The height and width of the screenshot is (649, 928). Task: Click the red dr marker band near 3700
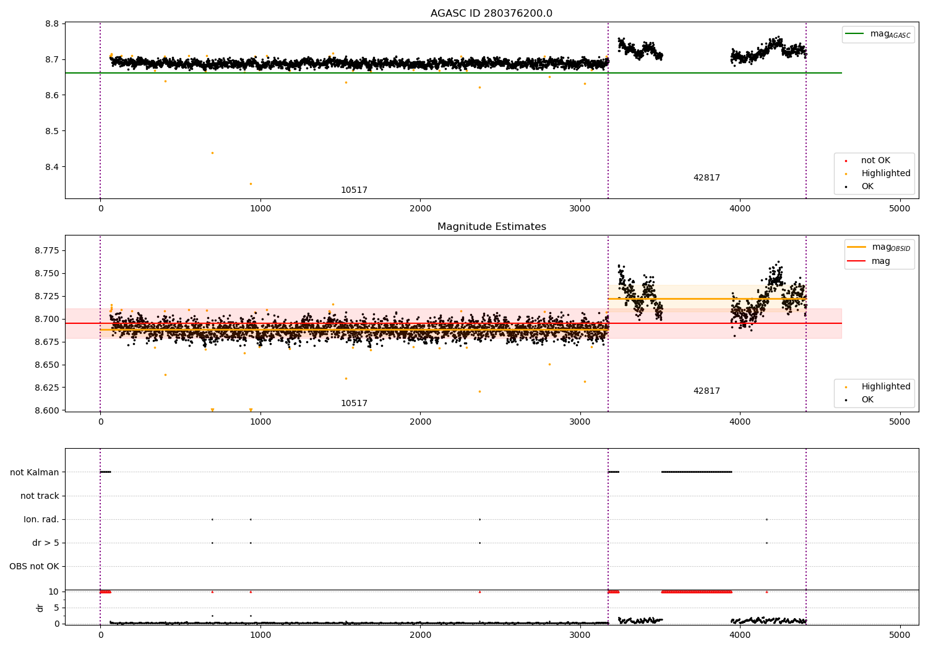tap(697, 592)
